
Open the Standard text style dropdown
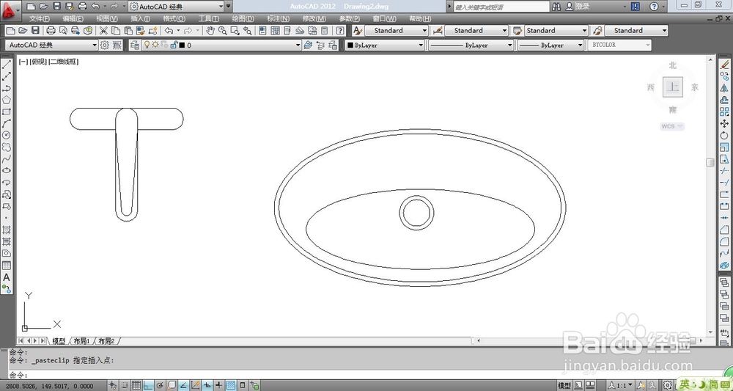pyautogui.click(x=396, y=30)
